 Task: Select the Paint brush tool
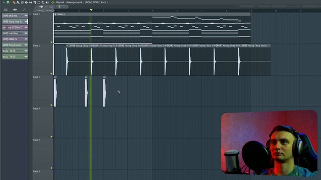(18, 2)
